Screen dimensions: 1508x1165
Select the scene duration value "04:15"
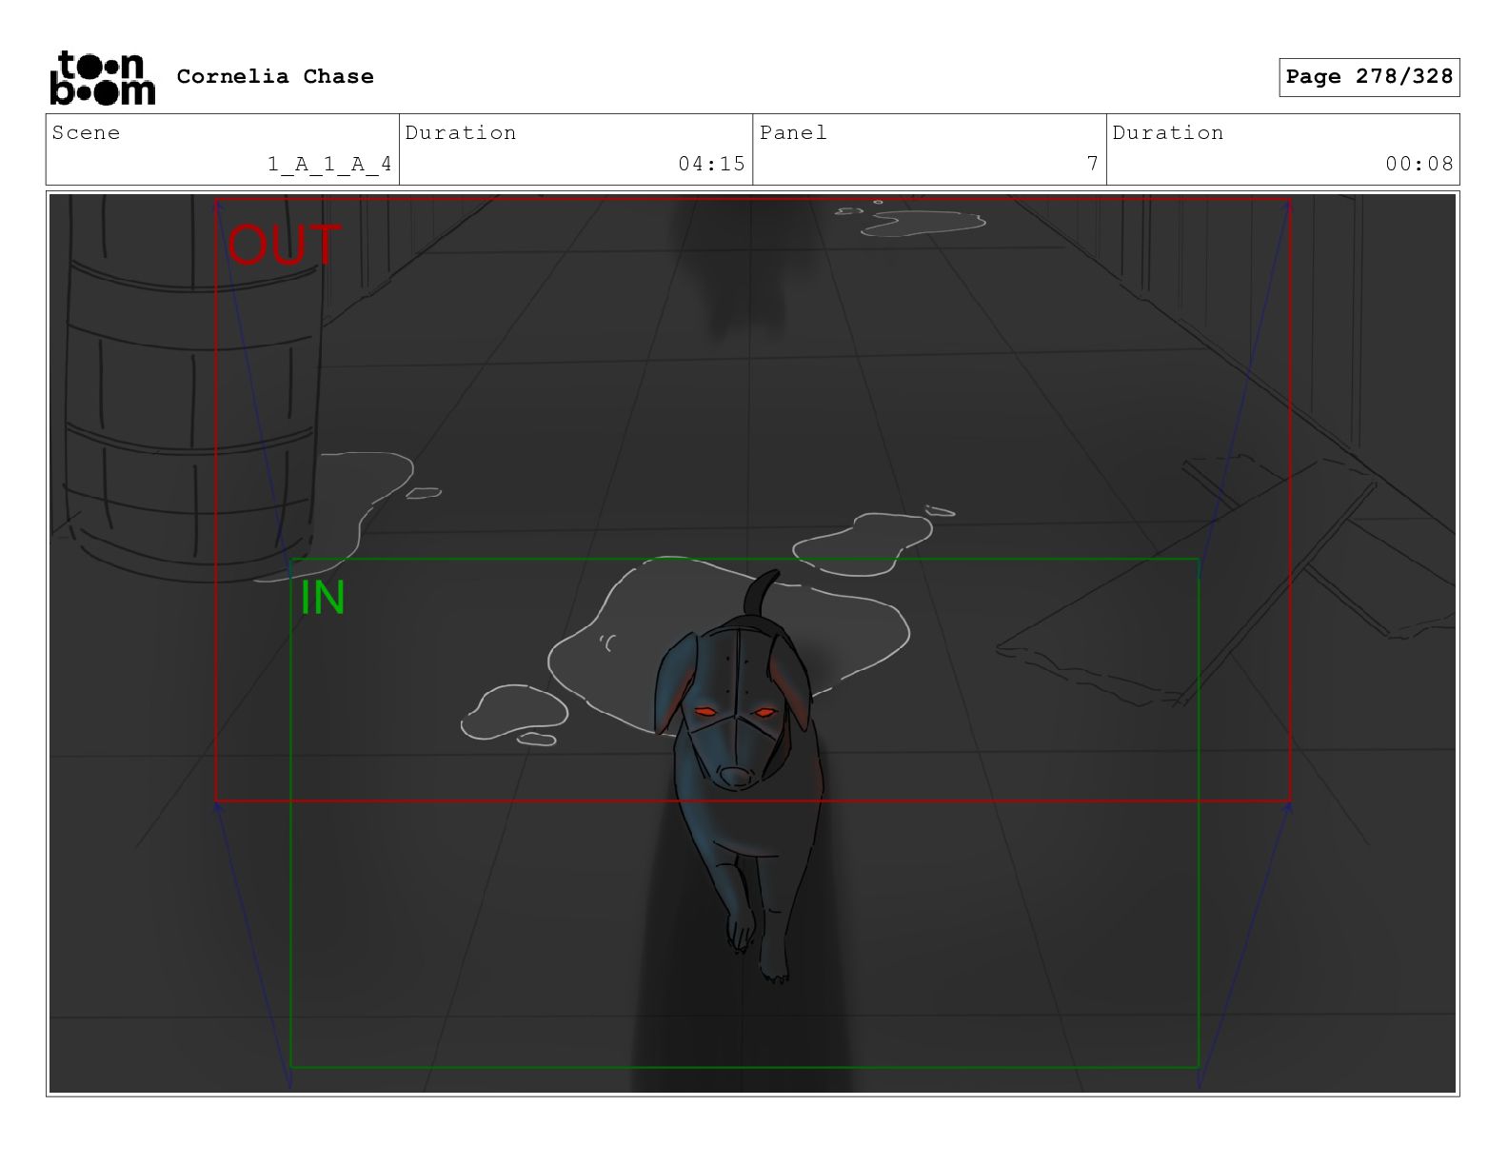[711, 164]
